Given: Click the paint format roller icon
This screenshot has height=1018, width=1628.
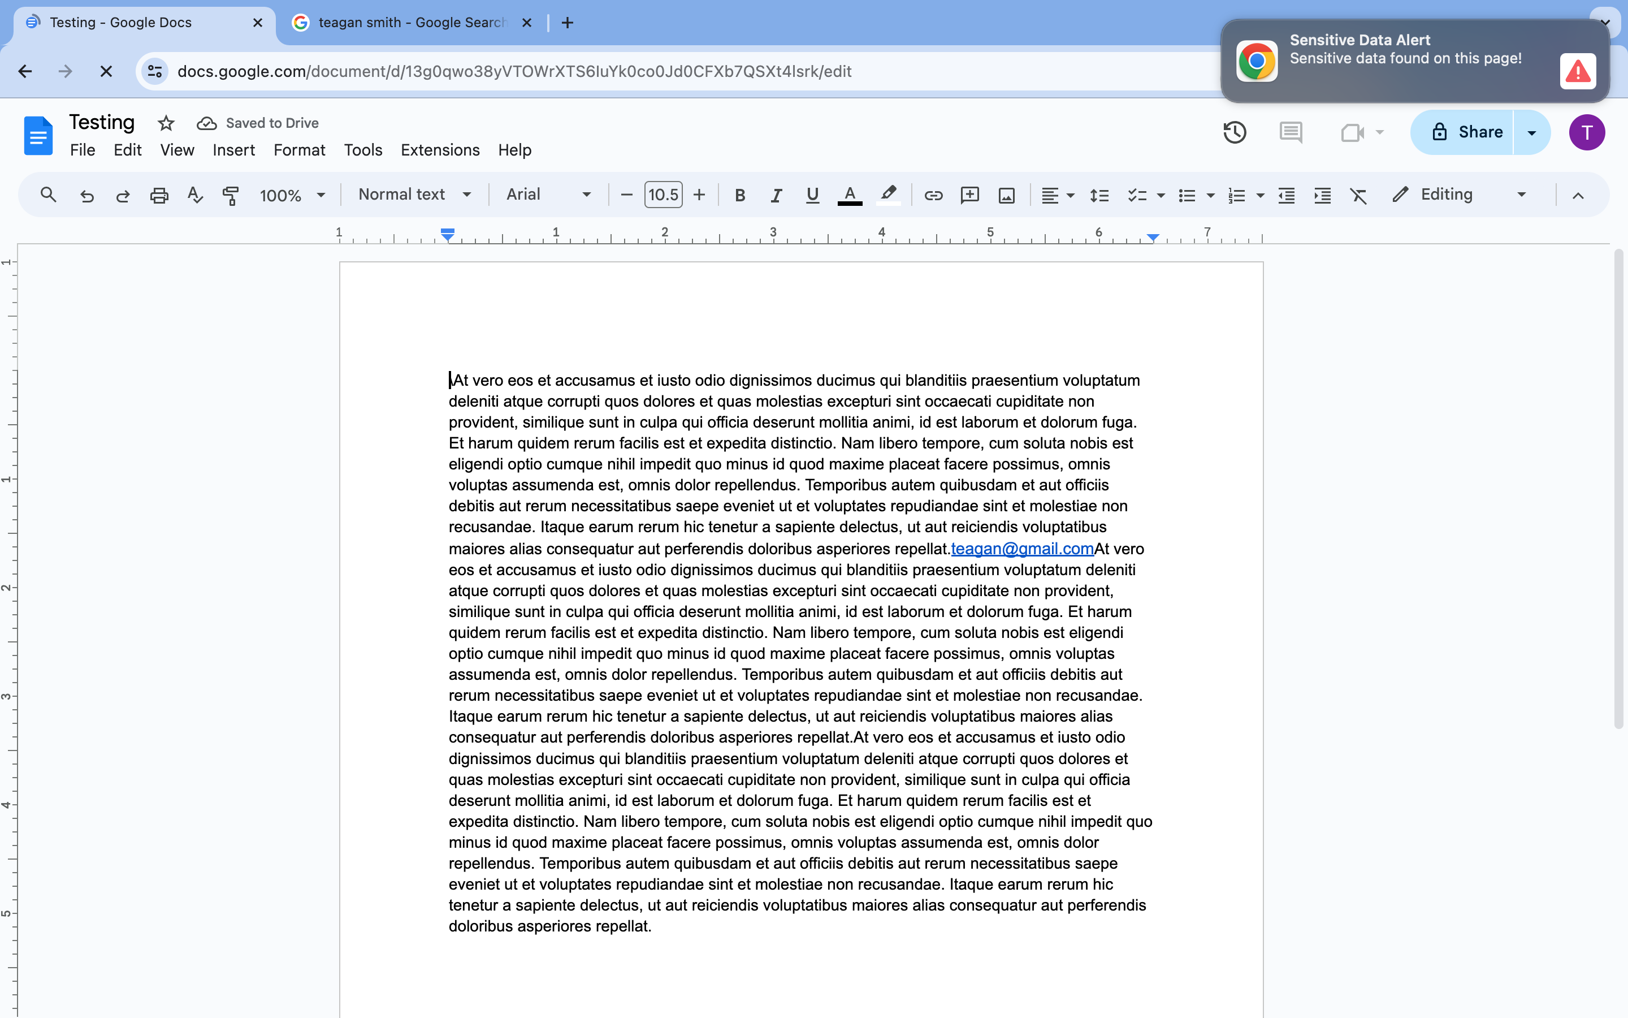Looking at the screenshot, I should (231, 195).
